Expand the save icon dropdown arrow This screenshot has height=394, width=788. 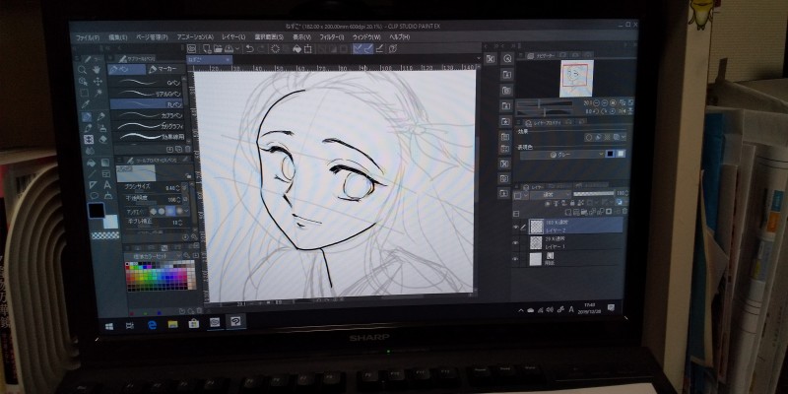click(x=236, y=49)
